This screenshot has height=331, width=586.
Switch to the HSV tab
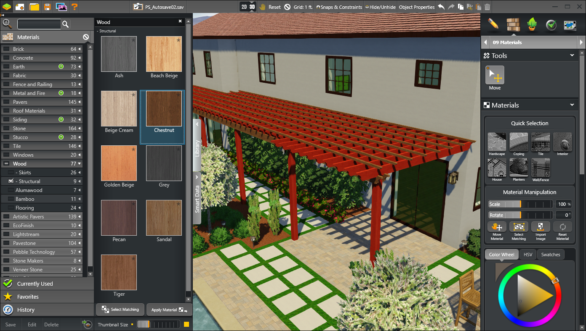pos(527,254)
